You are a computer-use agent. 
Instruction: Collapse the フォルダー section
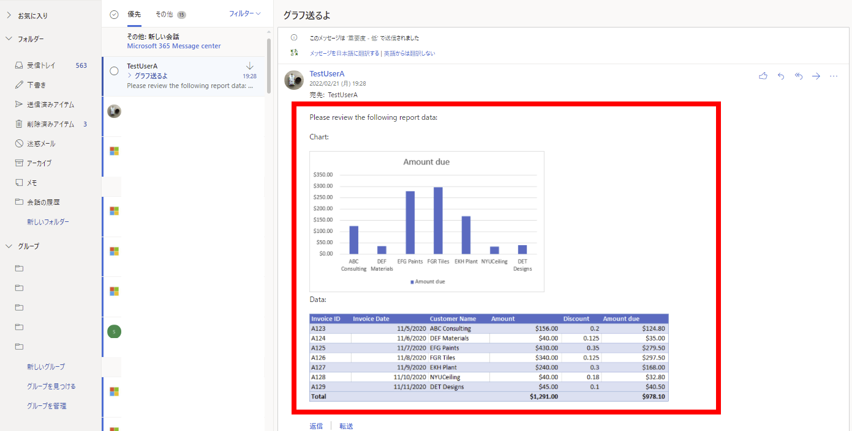point(9,39)
